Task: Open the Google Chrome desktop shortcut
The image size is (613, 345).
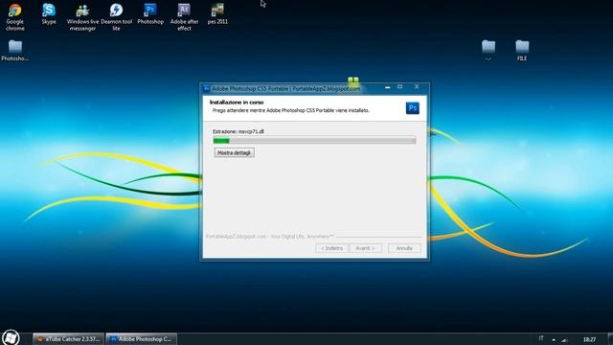Action: pyautogui.click(x=15, y=17)
